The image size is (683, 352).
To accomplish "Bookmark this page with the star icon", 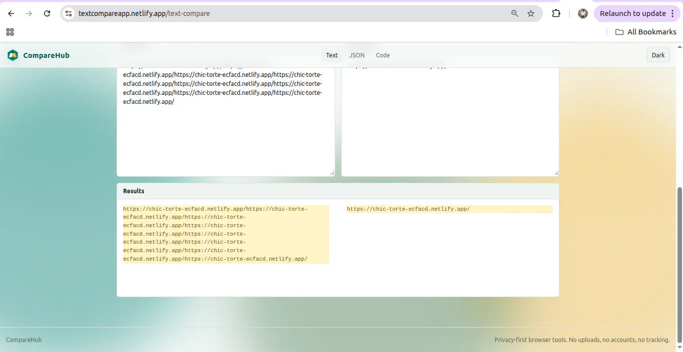I will click(531, 13).
